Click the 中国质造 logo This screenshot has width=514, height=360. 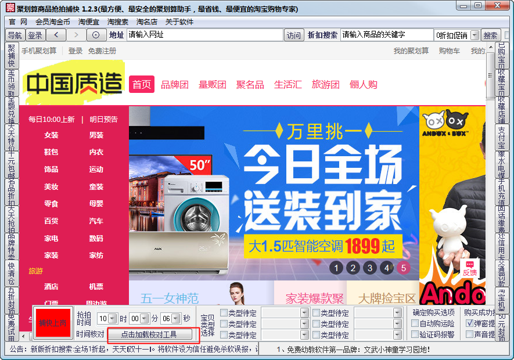click(x=74, y=84)
